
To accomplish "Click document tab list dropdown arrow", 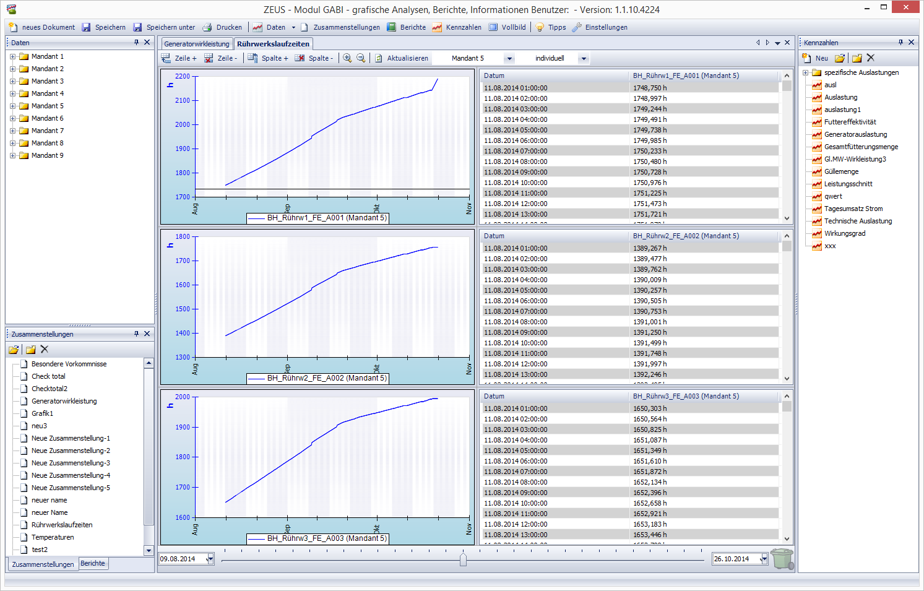I will (777, 43).
